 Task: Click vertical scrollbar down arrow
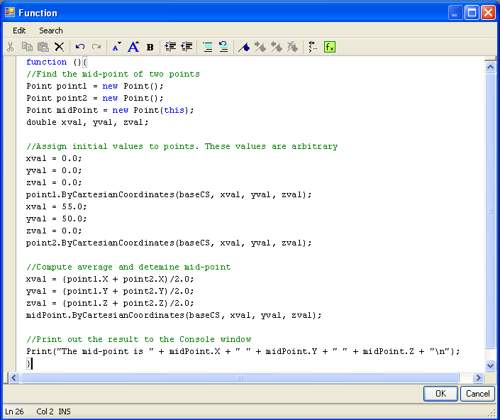click(x=491, y=365)
